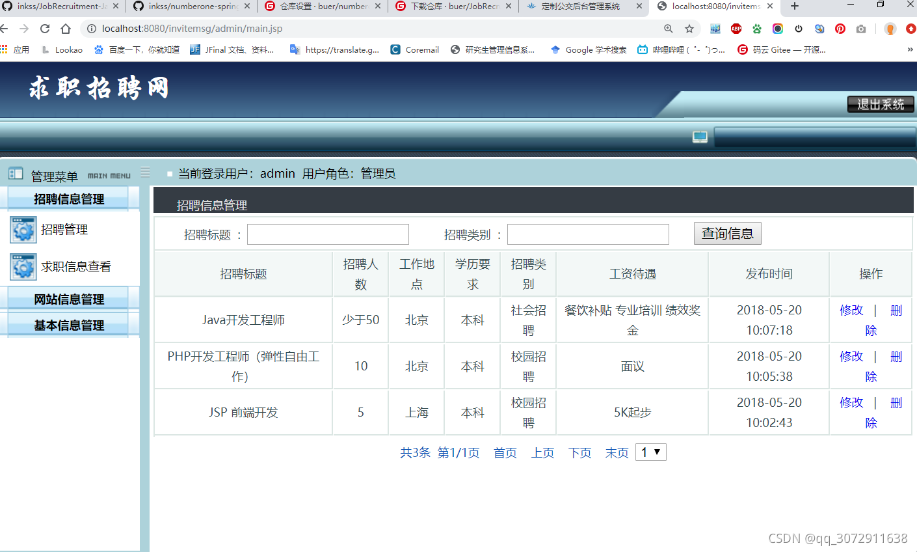This screenshot has height=552, width=917.
Task: Click the blue pencil note extension
Action: [x=819, y=29]
